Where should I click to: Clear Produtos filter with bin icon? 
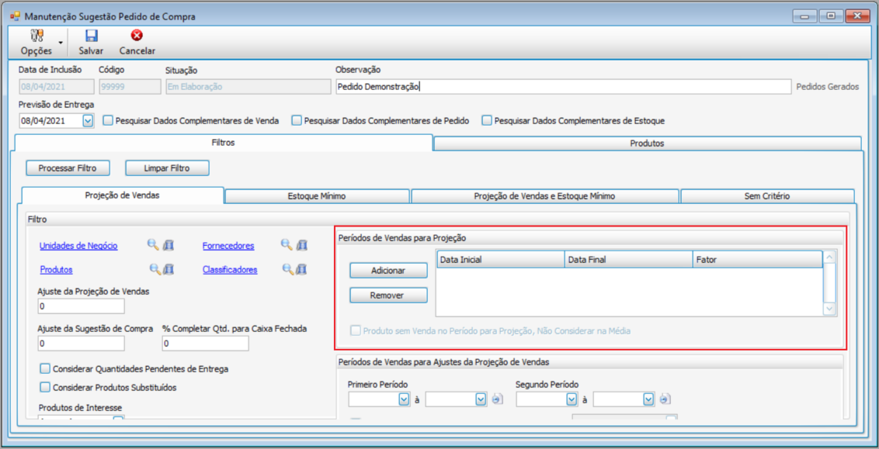point(169,269)
